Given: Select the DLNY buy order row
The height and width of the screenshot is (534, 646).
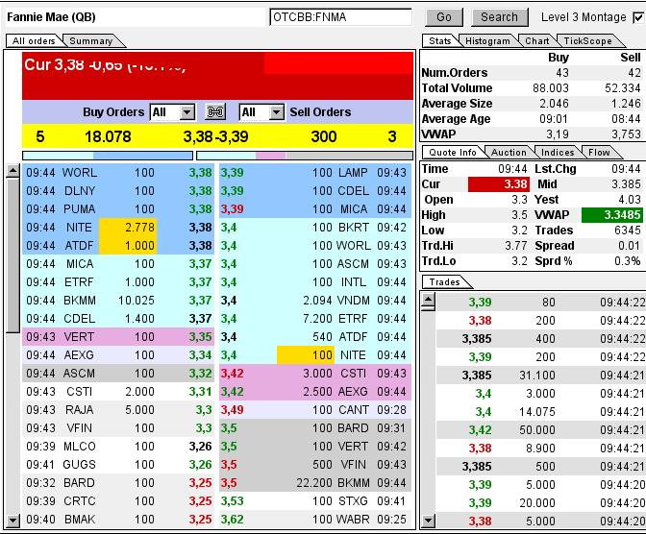Looking at the screenshot, I should coord(118,191).
